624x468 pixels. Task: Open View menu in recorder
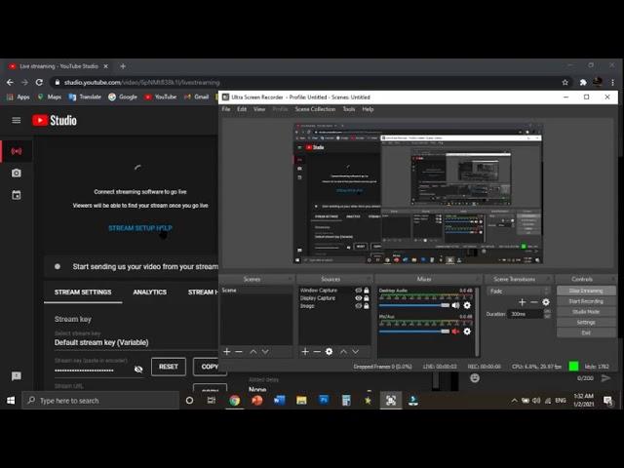pos(259,109)
